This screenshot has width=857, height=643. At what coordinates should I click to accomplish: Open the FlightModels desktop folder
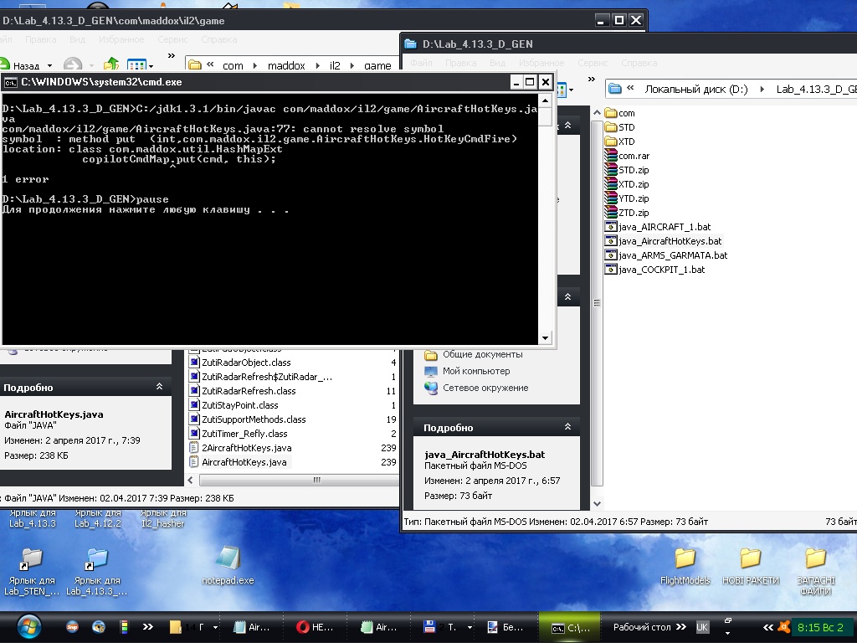[685, 559]
